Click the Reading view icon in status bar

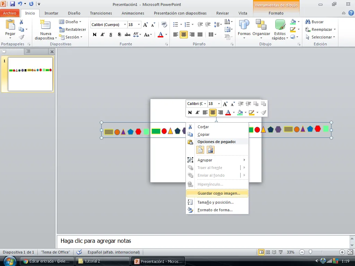[274, 252]
